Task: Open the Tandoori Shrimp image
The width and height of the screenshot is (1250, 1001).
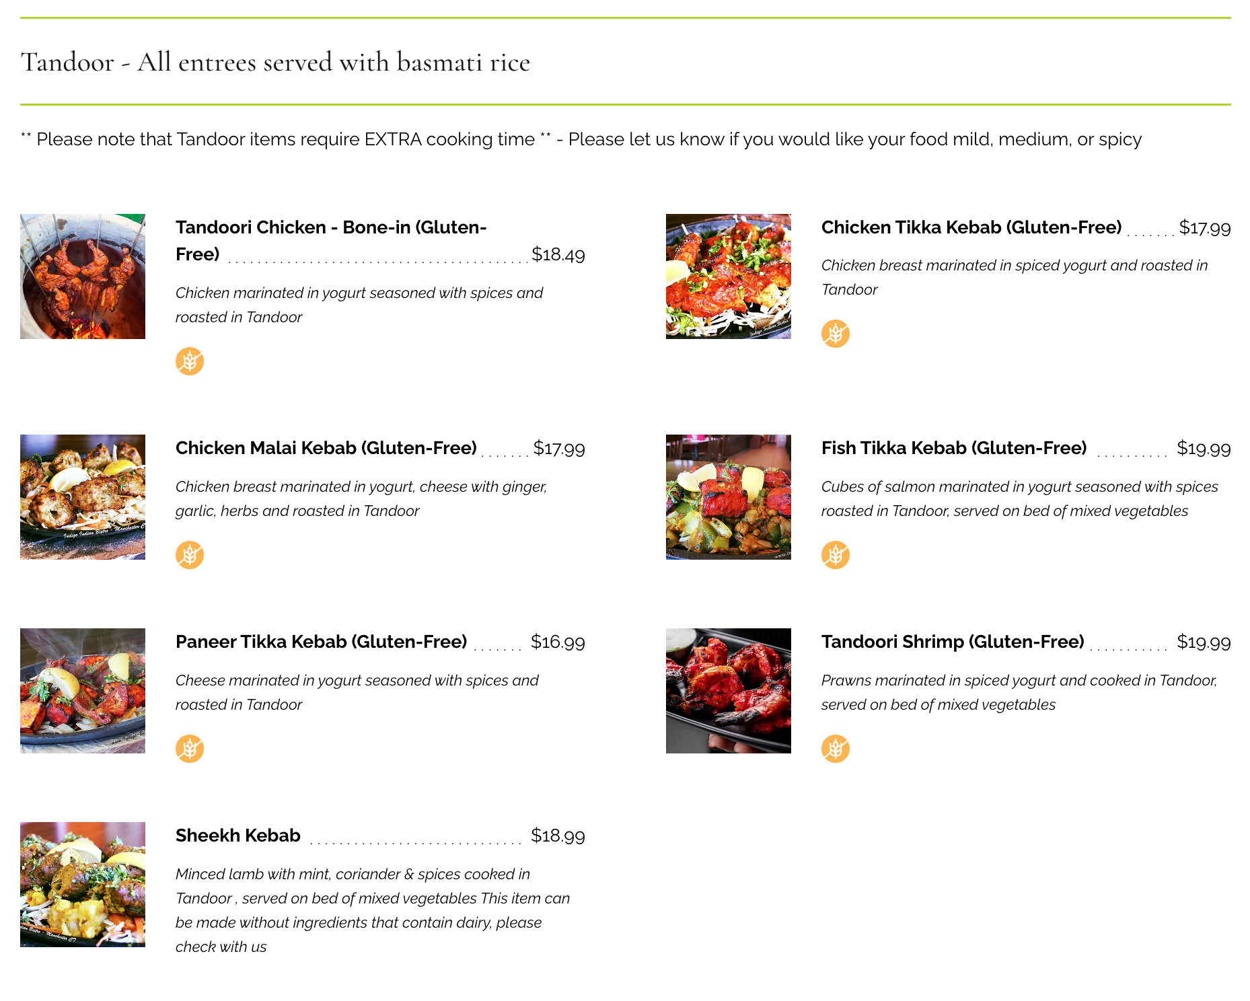Action: (x=729, y=691)
